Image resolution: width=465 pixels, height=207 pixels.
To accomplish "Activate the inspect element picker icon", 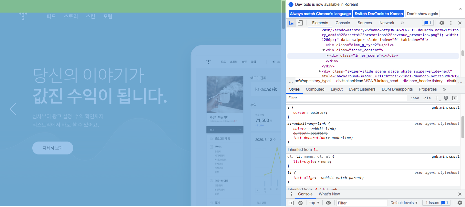I will (x=292, y=23).
